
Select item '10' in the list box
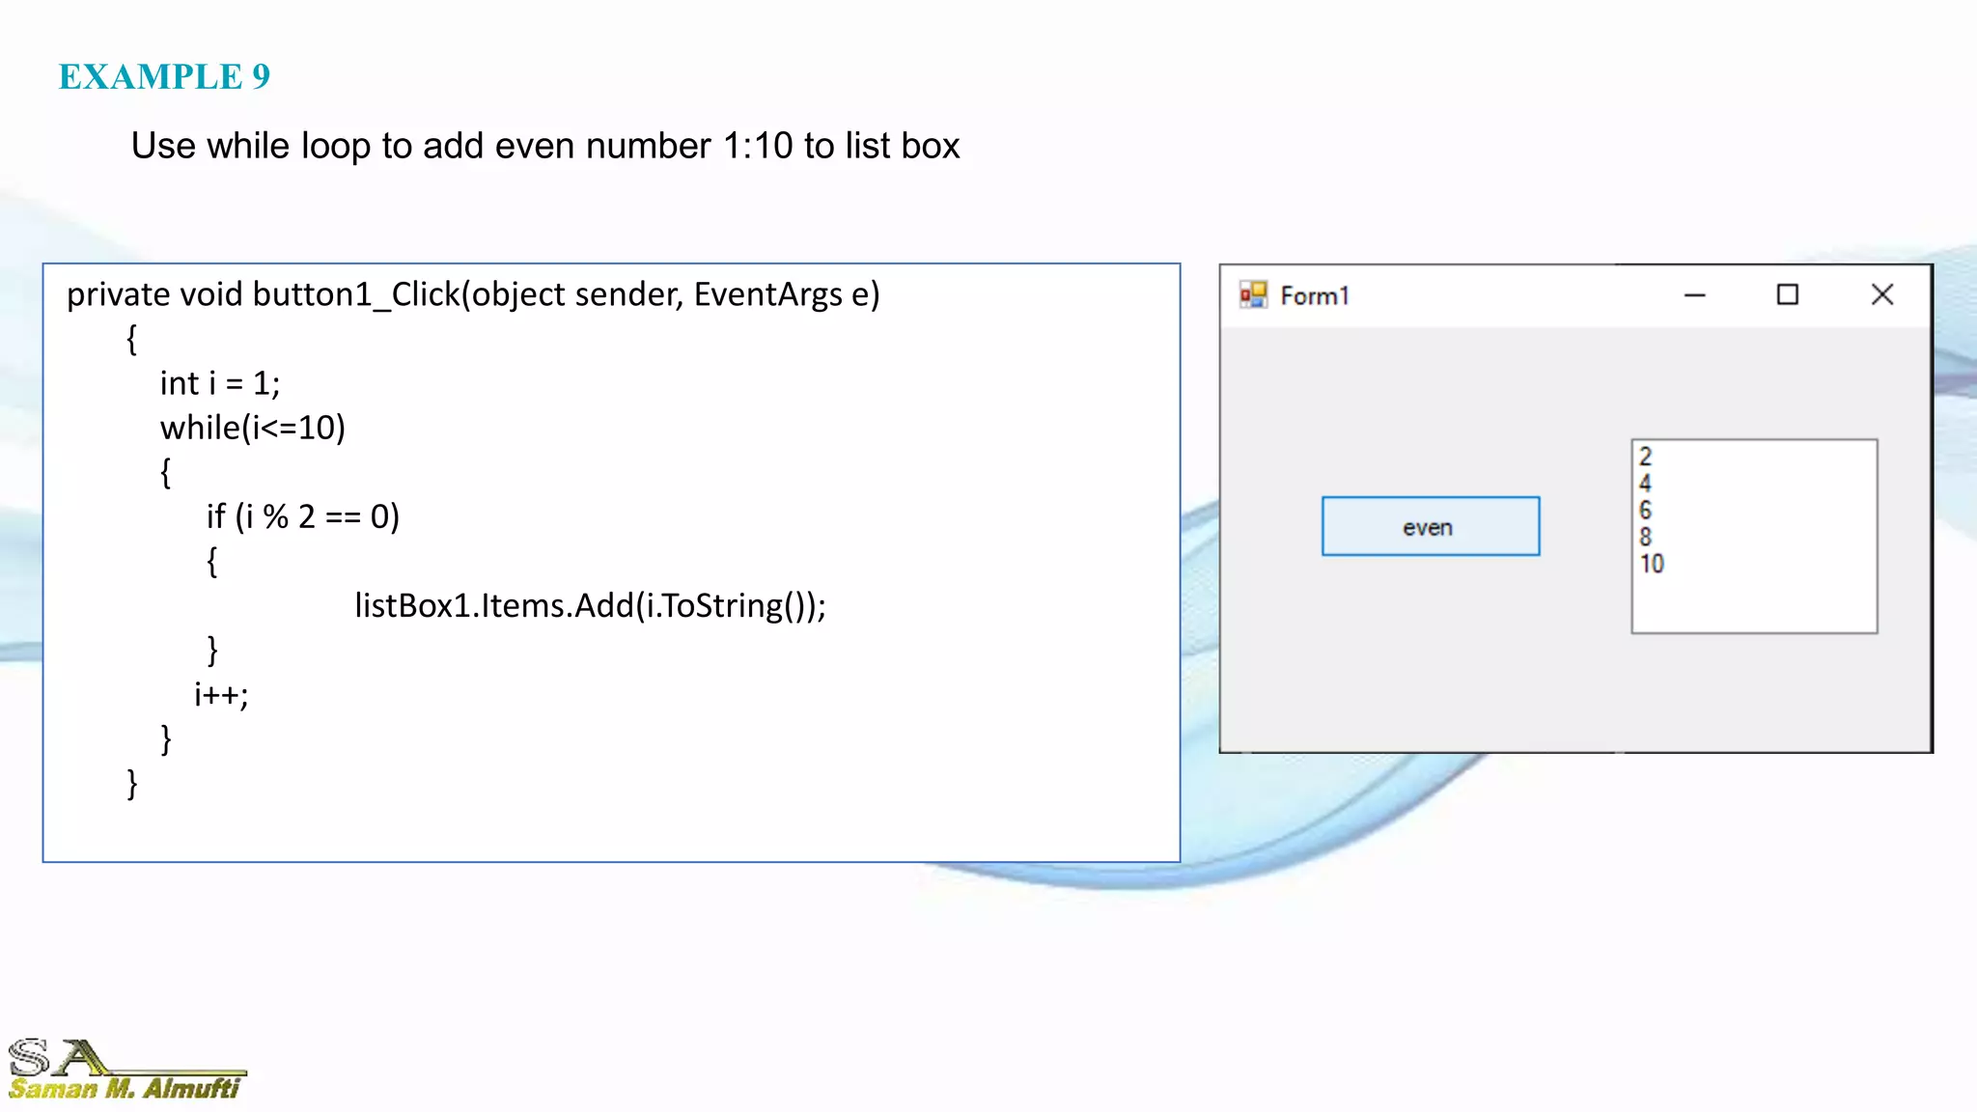click(x=1652, y=564)
